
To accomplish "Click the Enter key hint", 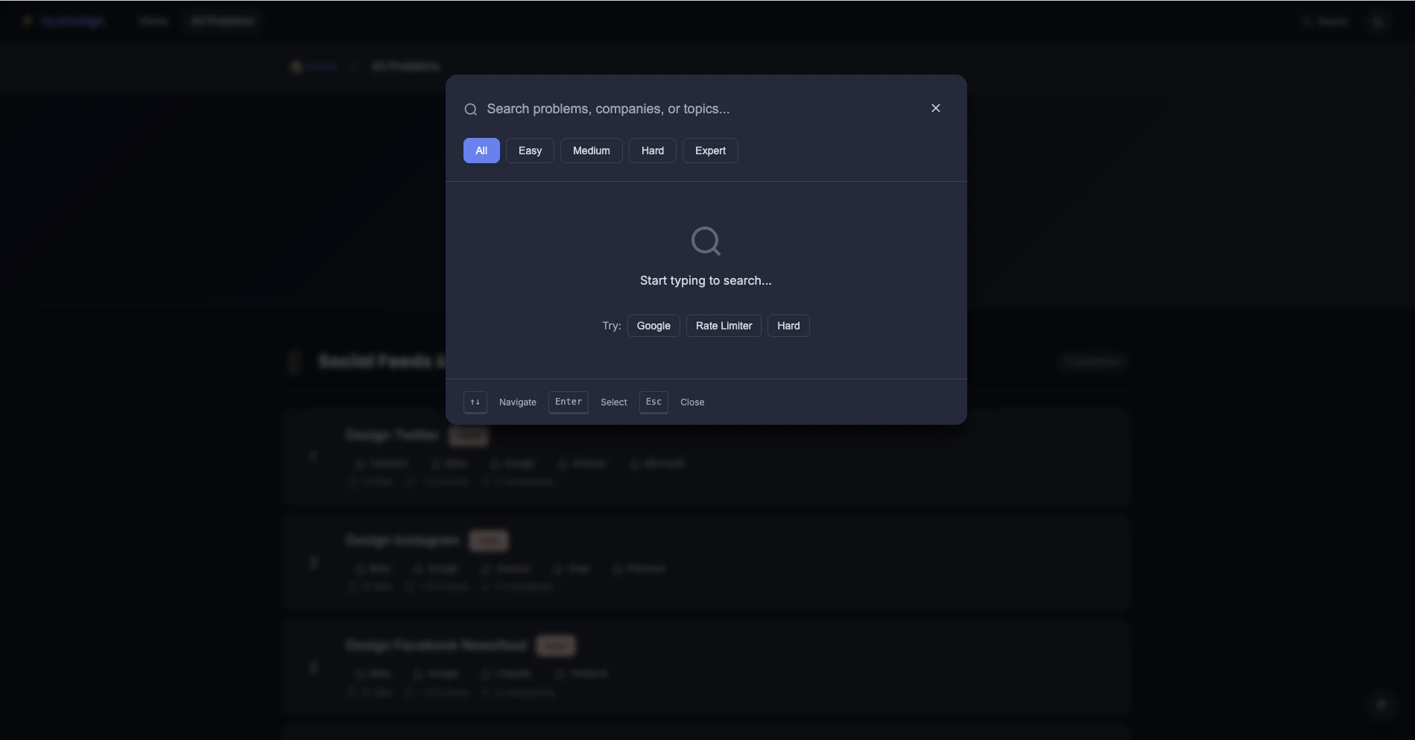I will click(x=569, y=402).
